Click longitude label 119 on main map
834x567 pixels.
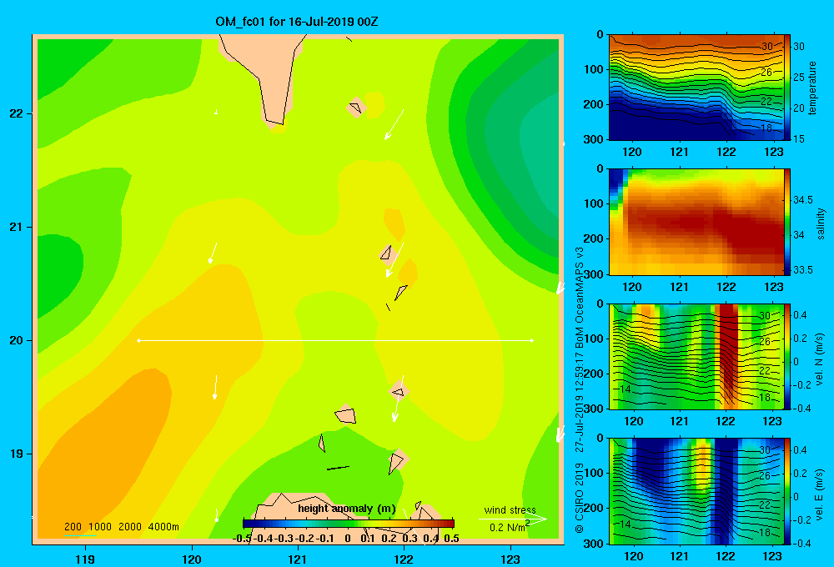(x=85, y=559)
